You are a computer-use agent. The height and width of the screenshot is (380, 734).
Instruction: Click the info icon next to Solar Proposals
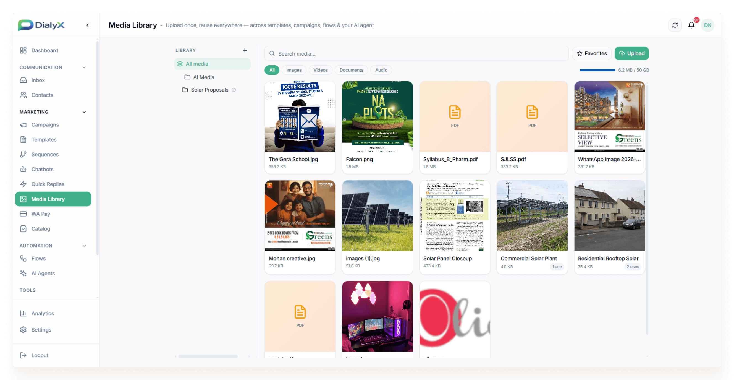(x=234, y=90)
